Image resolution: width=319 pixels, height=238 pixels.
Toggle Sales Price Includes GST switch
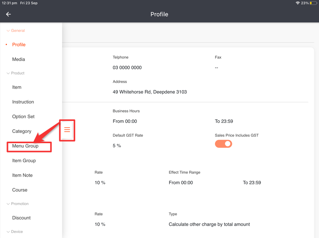tap(223, 144)
